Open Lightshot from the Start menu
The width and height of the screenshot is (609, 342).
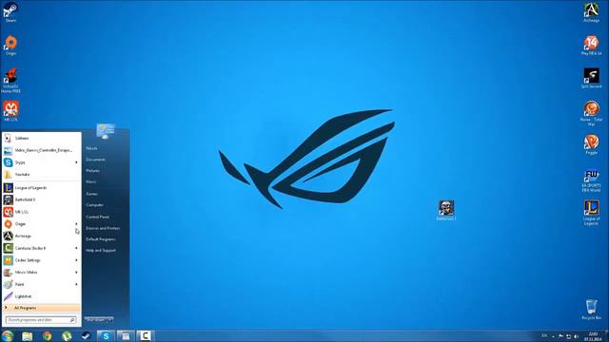click(x=42, y=296)
